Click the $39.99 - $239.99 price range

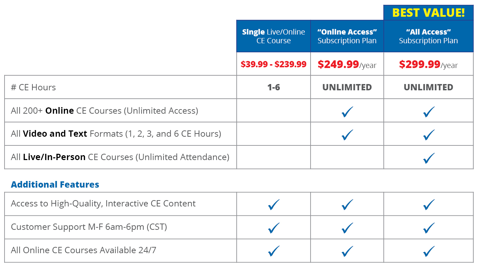[x=274, y=65]
